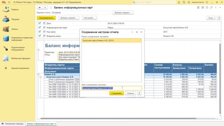Click the link icon in report header
Image resolution: width=224 pixels, height=126 pixels.
211,7
